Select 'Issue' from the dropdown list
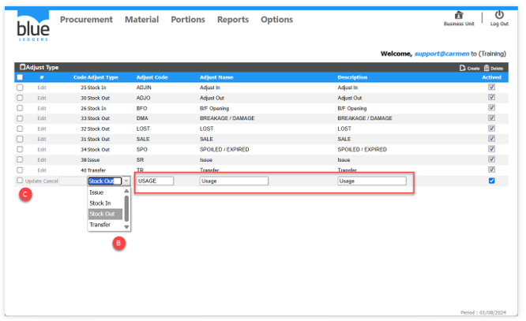526x321 pixels. [96, 192]
